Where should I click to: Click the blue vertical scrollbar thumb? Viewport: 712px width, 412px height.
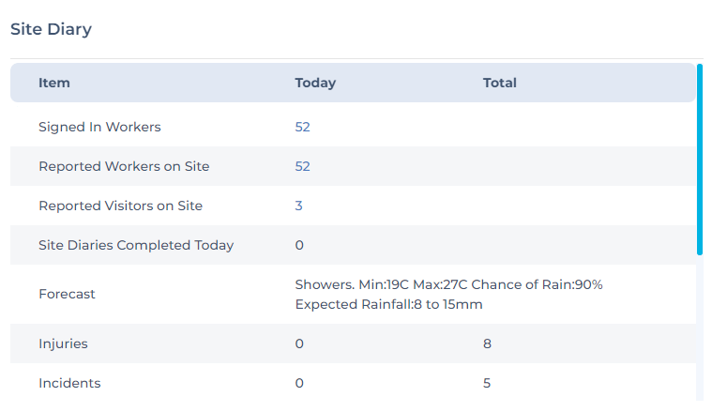(700, 160)
